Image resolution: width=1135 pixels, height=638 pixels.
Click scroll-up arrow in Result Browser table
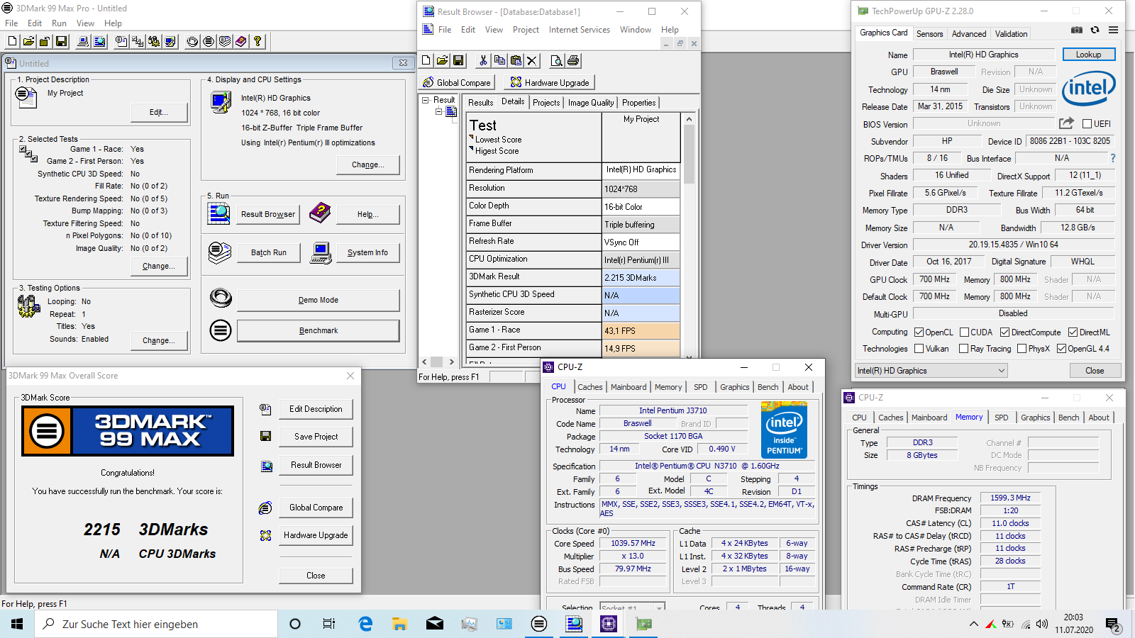(688, 119)
